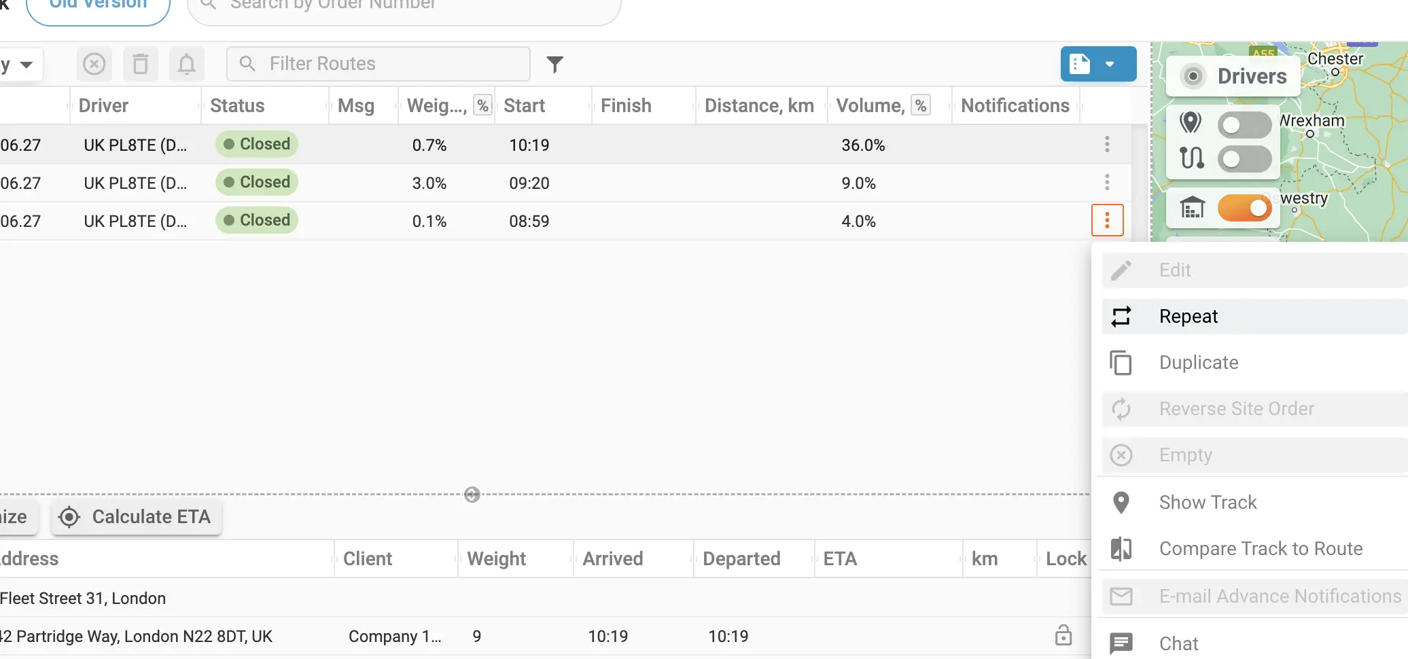Viewport: 1408px width, 659px height.
Task: Toggle the route path switch
Action: click(x=1244, y=160)
